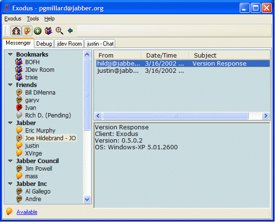Toggle the show online contacts eye icon
Screen dimensions: 275x222
point(27,31)
